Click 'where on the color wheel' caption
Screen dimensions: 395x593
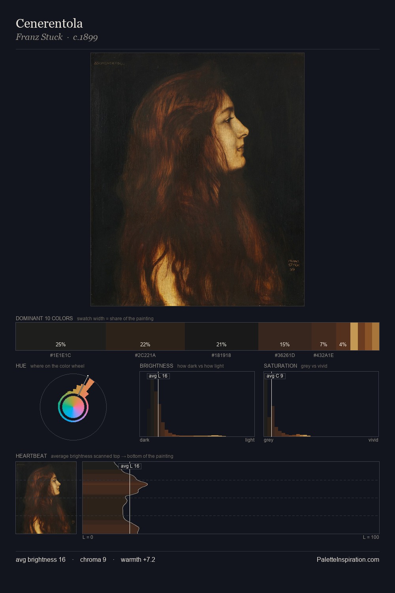point(57,366)
